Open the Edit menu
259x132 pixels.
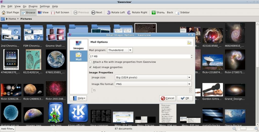pos(10,6)
